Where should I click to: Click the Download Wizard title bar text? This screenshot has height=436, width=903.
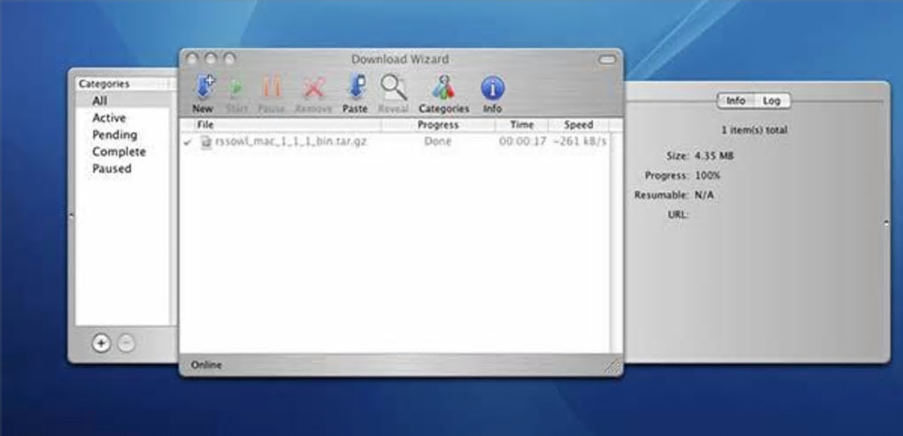(x=399, y=59)
